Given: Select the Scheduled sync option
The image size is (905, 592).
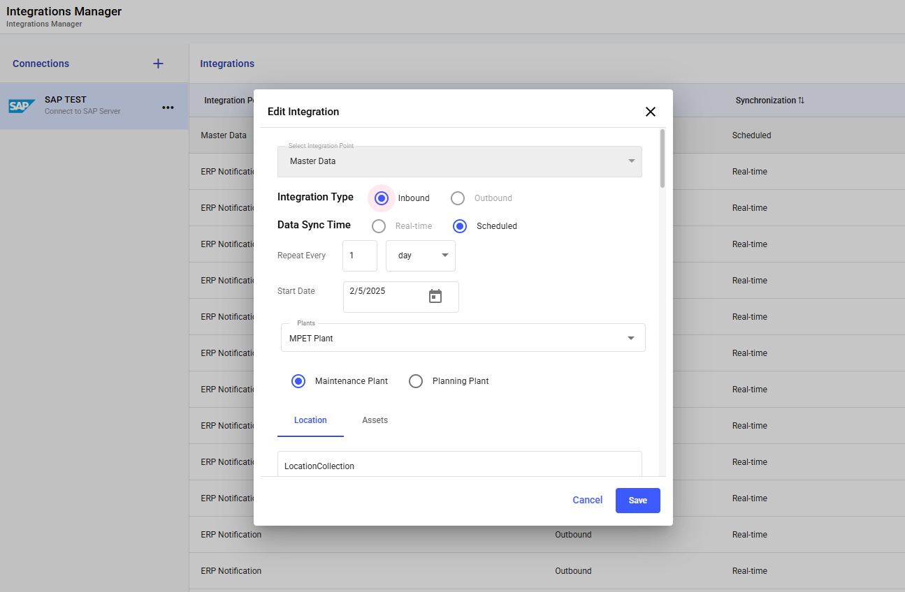Looking at the screenshot, I should 460,226.
